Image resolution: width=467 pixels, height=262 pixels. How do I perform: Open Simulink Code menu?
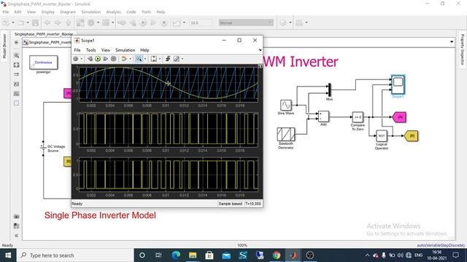click(131, 12)
